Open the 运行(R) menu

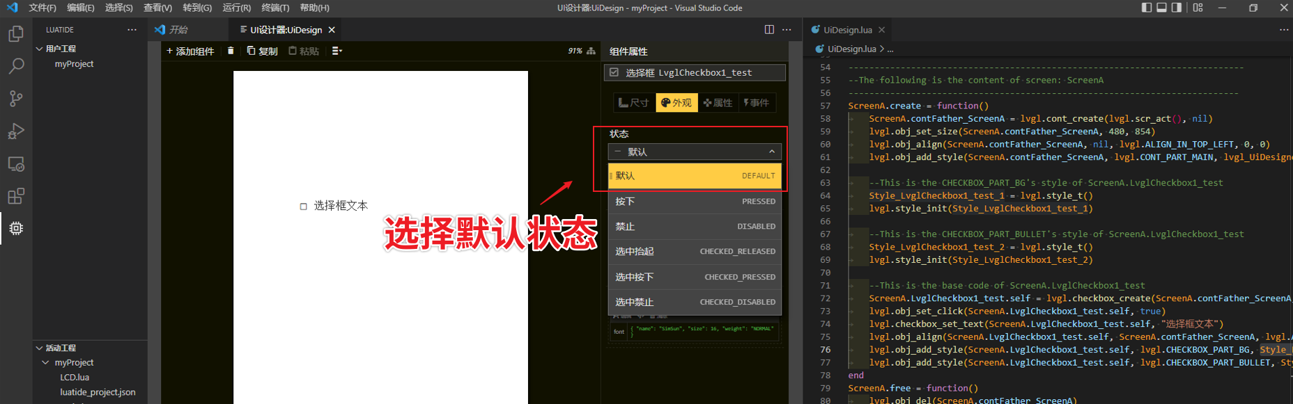coord(237,8)
